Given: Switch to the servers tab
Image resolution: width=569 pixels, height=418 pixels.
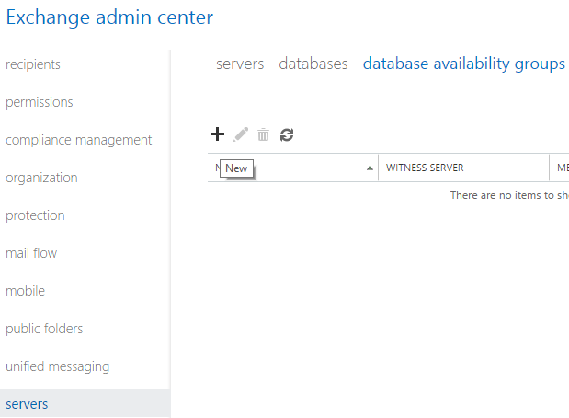Looking at the screenshot, I should point(240,64).
